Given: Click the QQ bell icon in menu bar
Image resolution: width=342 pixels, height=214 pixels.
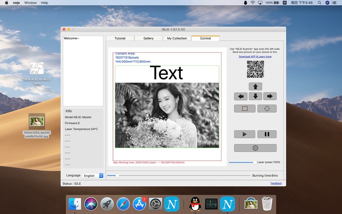Looking at the screenshot, I should point(245,3).
